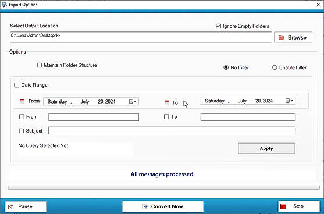Close the Export Options window
Image resolution: width=324 pixels, height=214 pixels.
[318, 5]
